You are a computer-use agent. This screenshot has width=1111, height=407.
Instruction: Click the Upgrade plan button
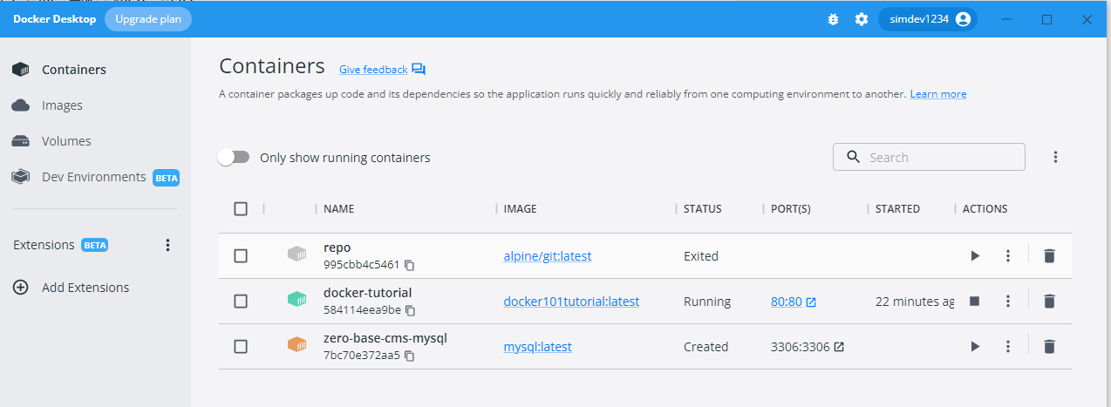click(x=148, y=19)
